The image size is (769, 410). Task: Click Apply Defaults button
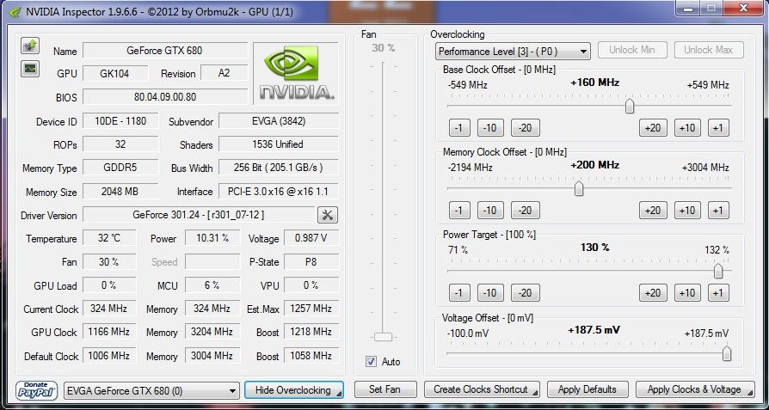point(587,390)
